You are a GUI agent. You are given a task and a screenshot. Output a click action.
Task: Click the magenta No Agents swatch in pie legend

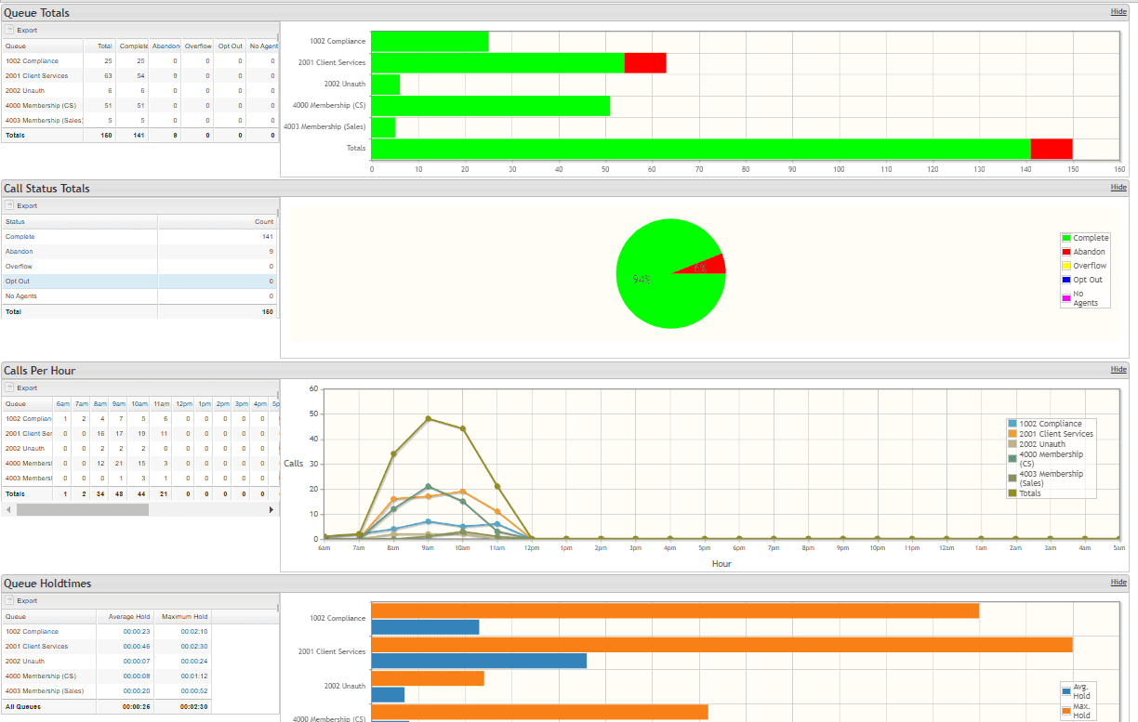tap(1066, 296)
